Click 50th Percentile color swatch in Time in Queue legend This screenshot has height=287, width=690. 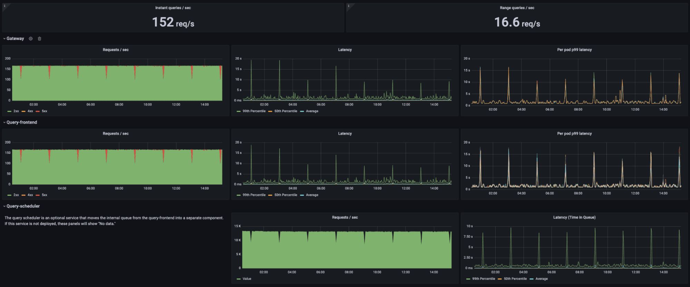[x=500, y=279]
